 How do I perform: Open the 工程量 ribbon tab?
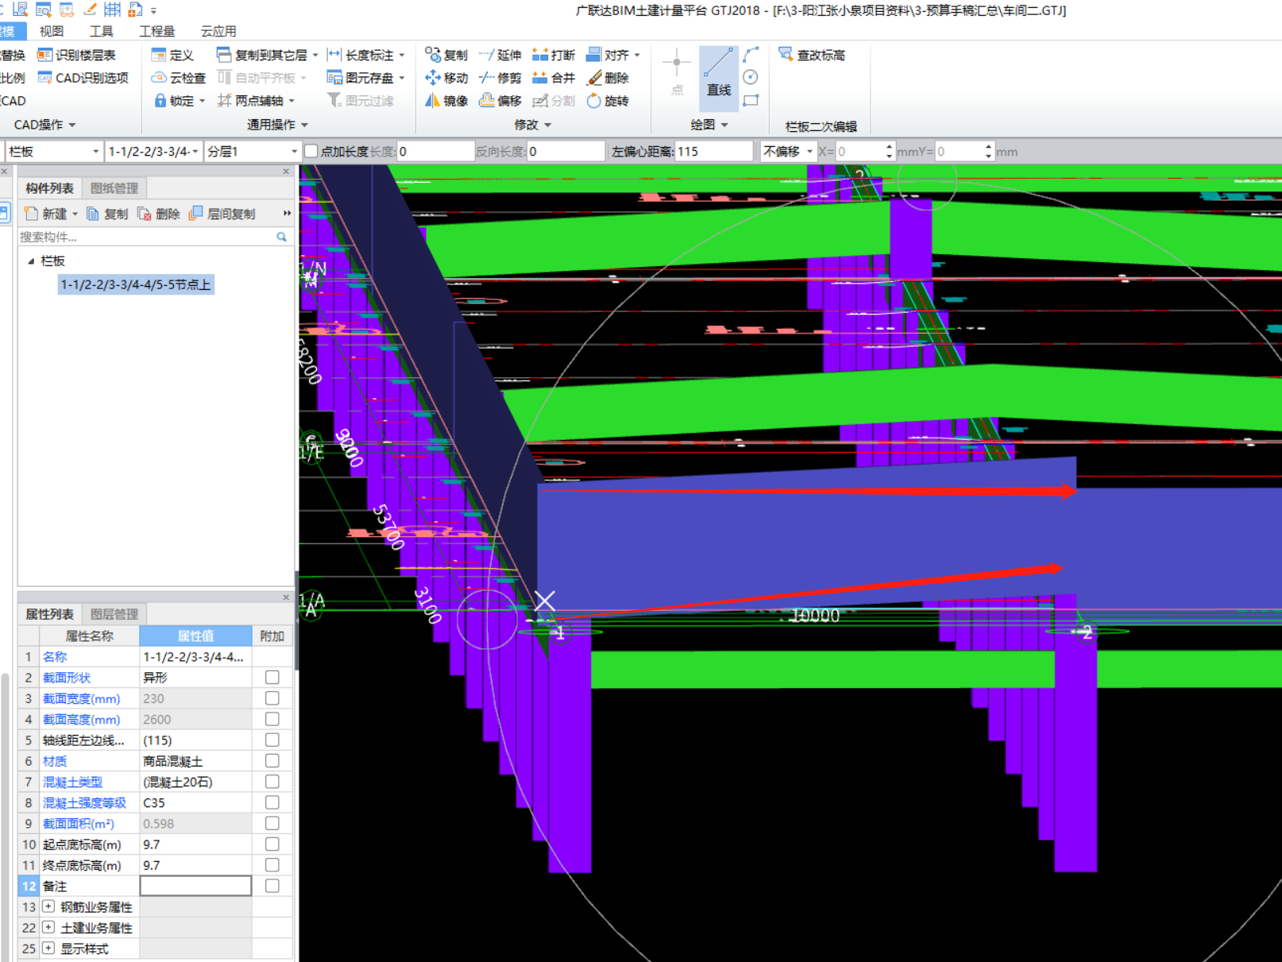click(x=157, y=31)
